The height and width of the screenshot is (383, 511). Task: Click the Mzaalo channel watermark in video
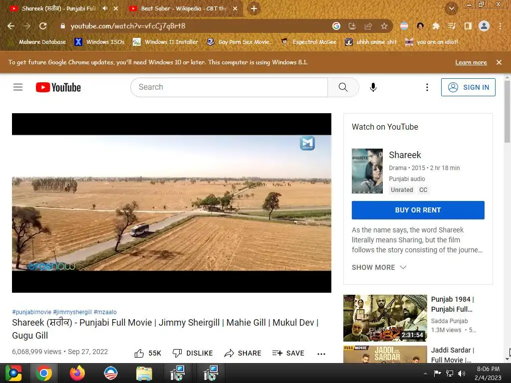[307, 143]
